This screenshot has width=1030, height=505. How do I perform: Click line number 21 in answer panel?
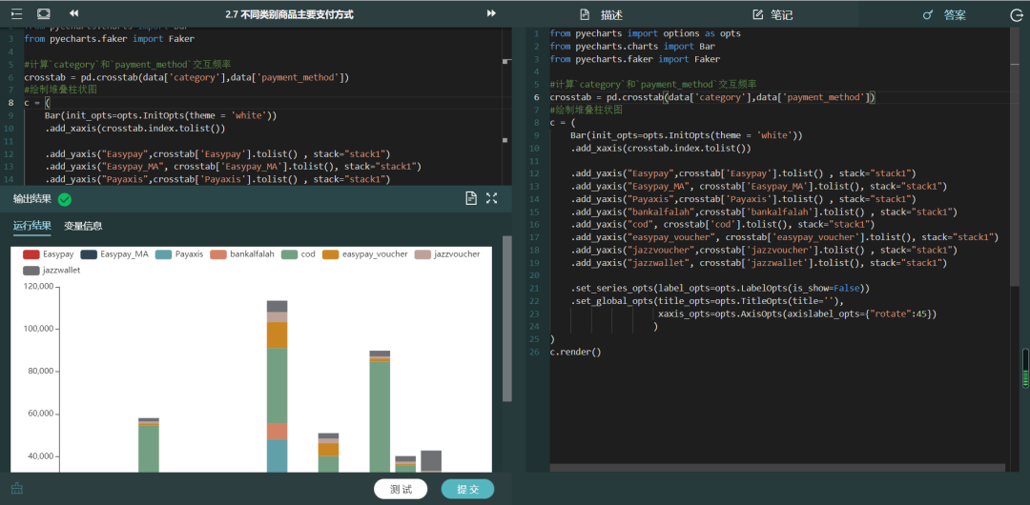click(535, 289)
